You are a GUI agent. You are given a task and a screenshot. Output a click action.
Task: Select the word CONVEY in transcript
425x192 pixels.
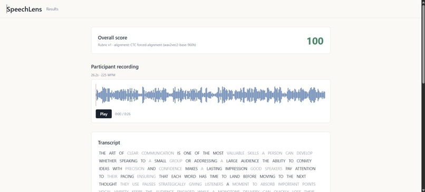click(x=304, y=161)
